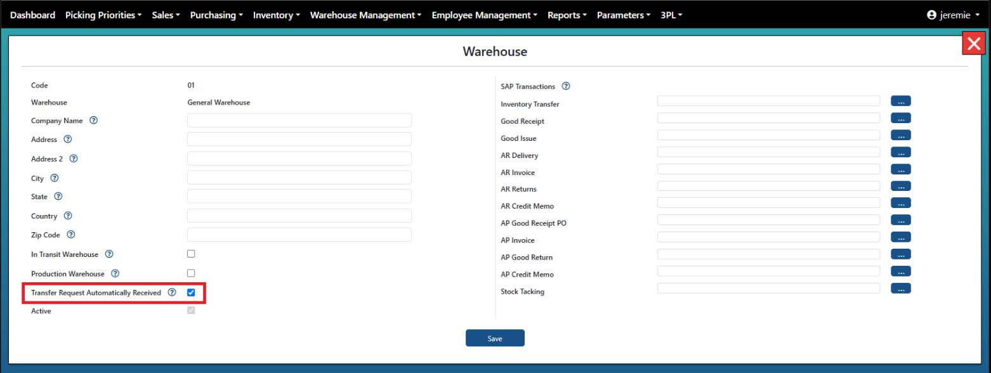Screen dimensions: 991x373
Task: Close the Warehouse dialog with red X
Action: tap(973, 44)
